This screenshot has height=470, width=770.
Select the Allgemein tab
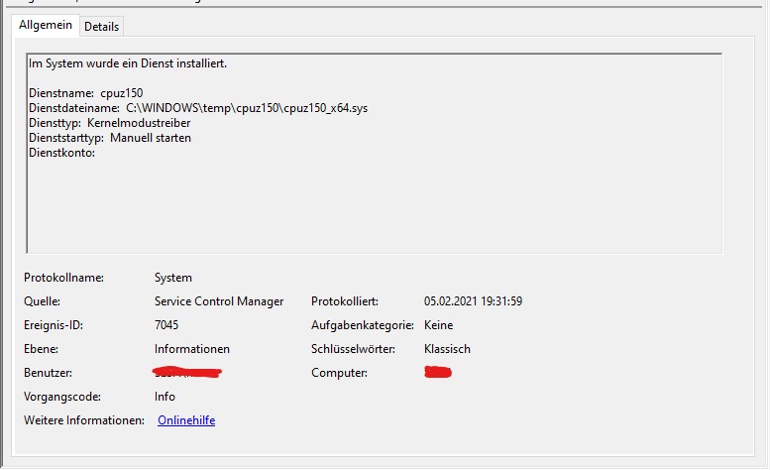[46, 26]
